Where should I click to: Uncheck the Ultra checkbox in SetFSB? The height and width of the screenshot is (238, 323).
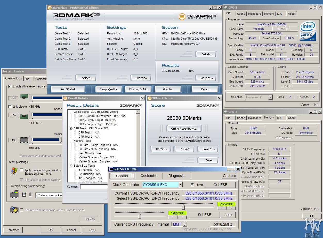[192, 185]
